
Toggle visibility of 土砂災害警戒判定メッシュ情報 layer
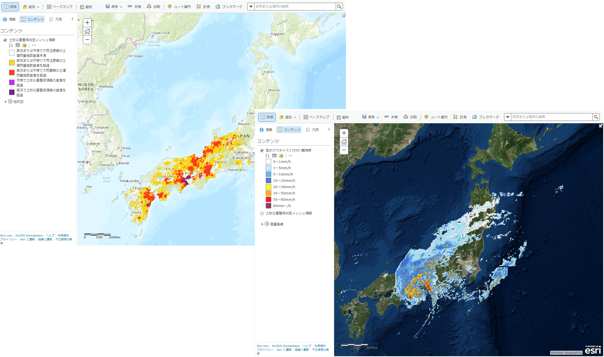click(x=4, y=40)
